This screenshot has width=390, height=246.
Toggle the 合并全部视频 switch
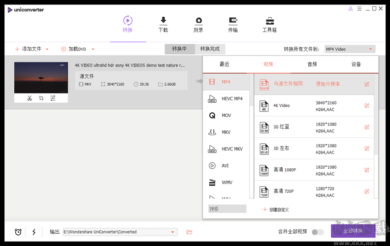[x=318, y=232]
